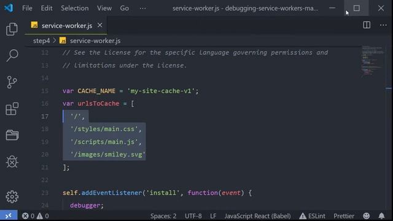Image resolution: width=393 pixels, height=221 pixels.
Task: Expand the overflow menu ellipsis in menu bar
Action: click(142, 8)
